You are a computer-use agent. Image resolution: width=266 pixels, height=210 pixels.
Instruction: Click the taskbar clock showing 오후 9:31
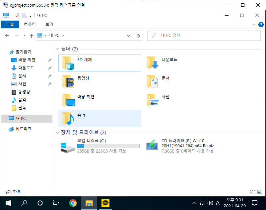pos(234,203)
